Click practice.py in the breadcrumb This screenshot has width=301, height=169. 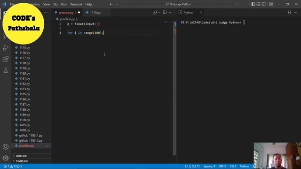coord(67,19)
